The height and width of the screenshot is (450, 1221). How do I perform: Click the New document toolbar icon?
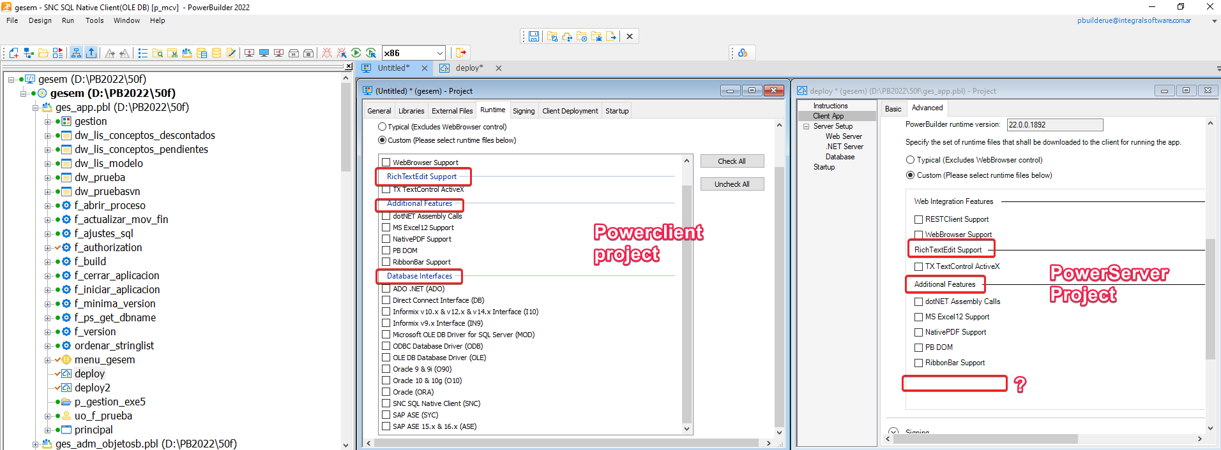pyautogui.click(x=13, y=53)
